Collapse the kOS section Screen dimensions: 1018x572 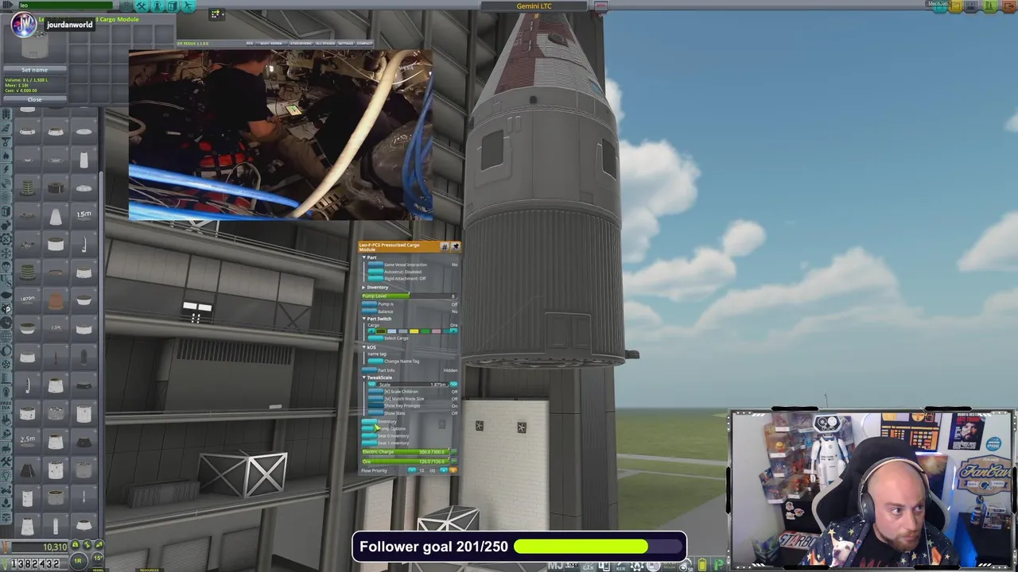[370, 347]
